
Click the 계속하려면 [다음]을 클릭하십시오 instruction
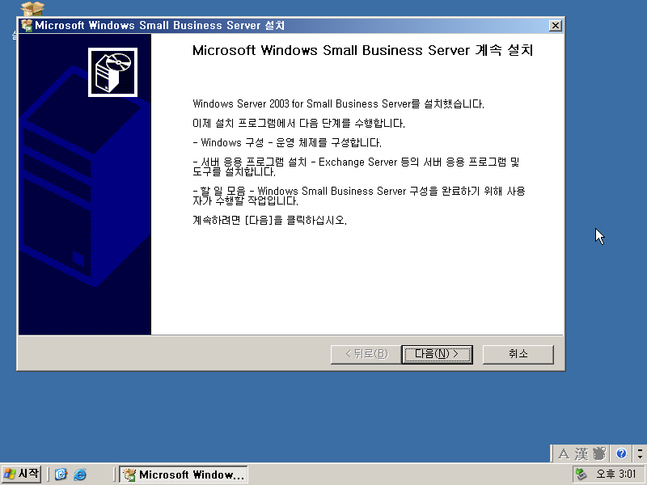click(270, 220)
